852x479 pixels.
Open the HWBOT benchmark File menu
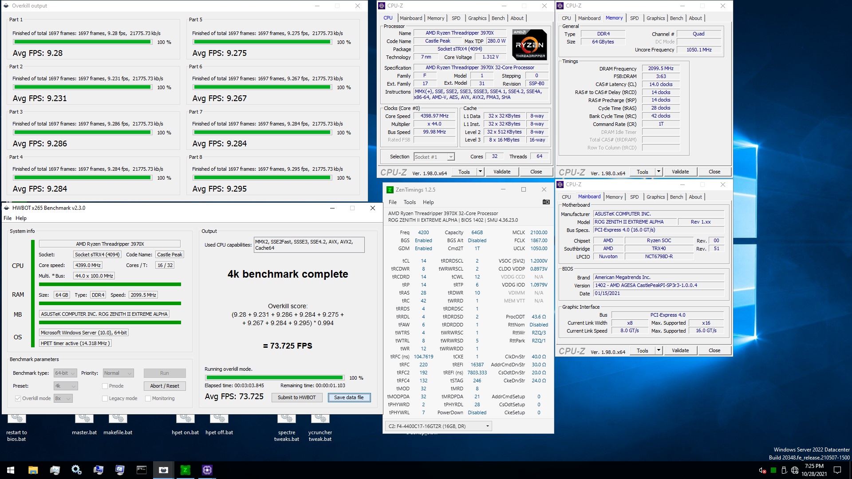click(8, 218)
